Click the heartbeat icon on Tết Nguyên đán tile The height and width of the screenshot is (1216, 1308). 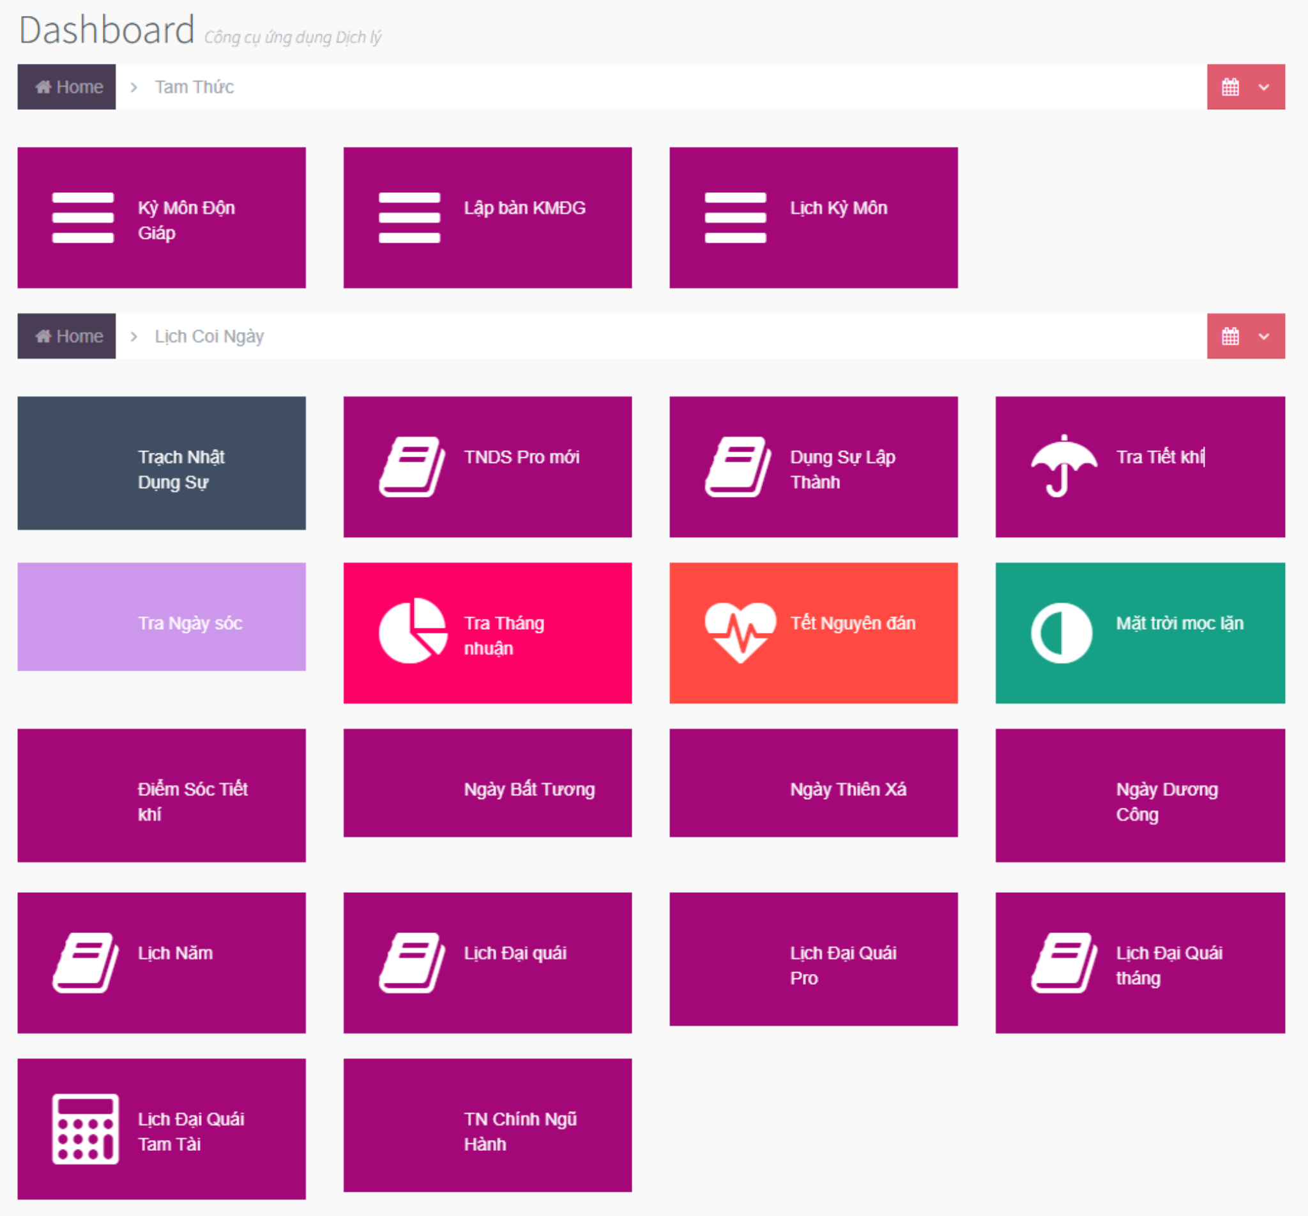pos(740,632)
